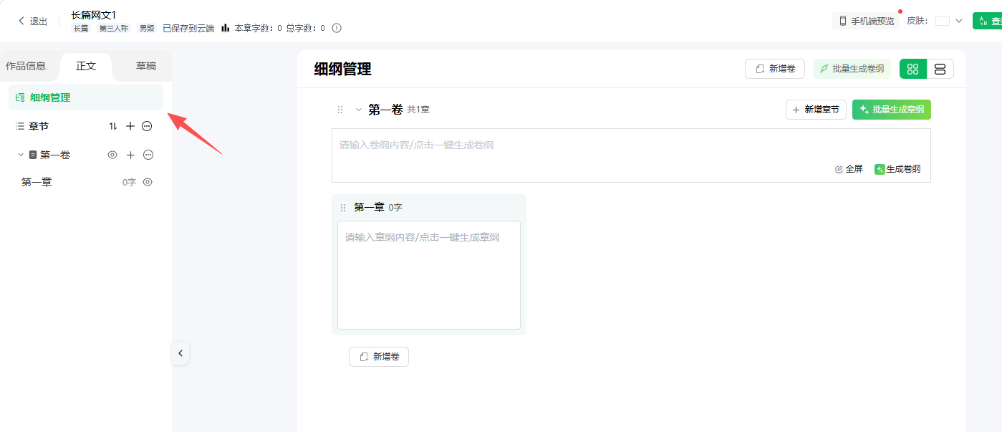The height and width of the screenshot is (432, 1002).
Task: Switch to the grid card view
Action: (x=913, y=69)
